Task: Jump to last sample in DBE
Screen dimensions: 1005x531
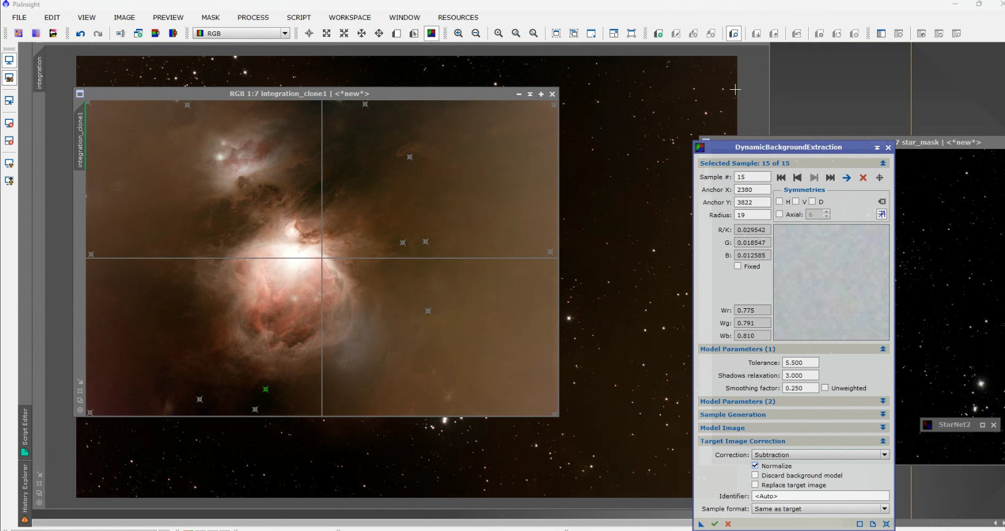Action: click(x=830, y=178)
